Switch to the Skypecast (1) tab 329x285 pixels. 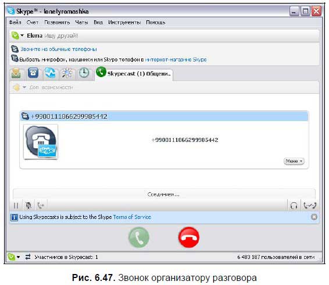(134, 73)
